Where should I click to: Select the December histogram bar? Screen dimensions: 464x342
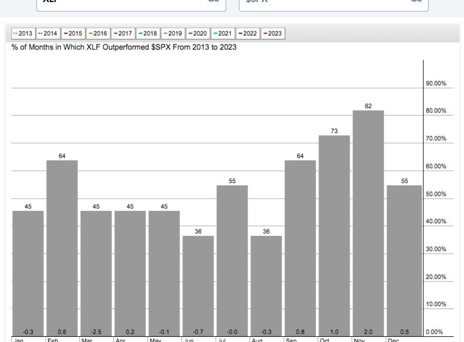(404, 261)
